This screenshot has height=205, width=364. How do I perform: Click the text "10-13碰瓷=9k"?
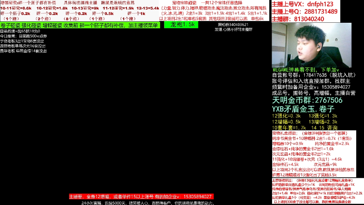(x=85, y=8)
